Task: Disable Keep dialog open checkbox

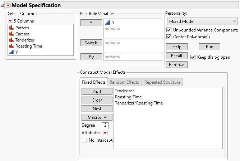Action: [x=193, y=57]
